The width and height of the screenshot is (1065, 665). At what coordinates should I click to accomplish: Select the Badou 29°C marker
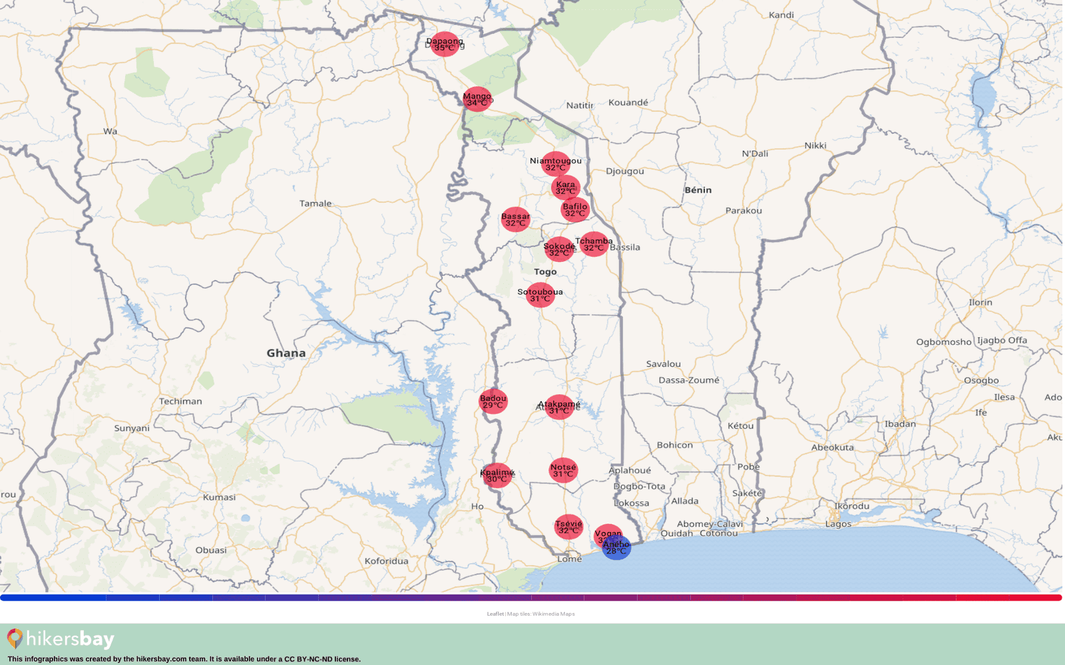coord(493,402)
